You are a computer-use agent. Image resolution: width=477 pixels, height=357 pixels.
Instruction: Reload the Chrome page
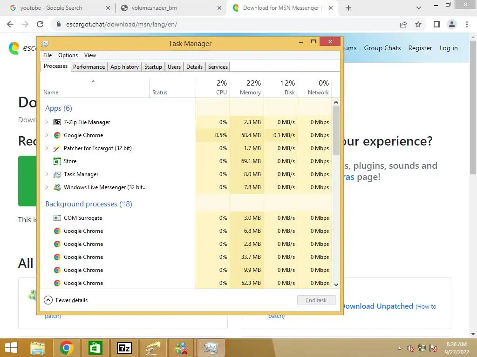pos(40,24)
